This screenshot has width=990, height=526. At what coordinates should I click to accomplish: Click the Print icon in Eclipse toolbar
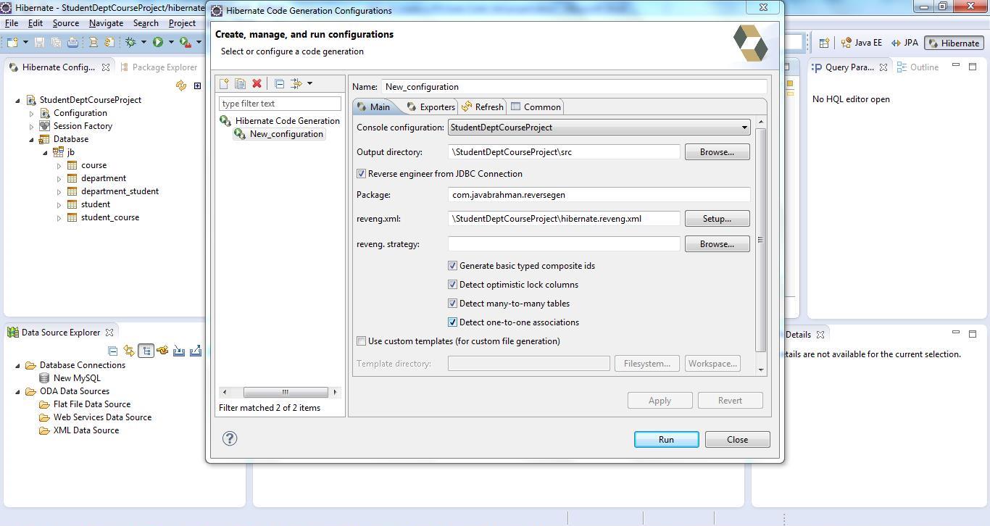coord(72,43)
